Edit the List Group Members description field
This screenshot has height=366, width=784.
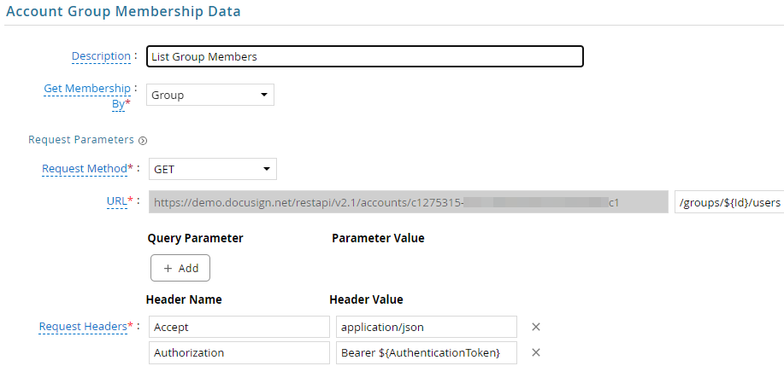point(365,56)
